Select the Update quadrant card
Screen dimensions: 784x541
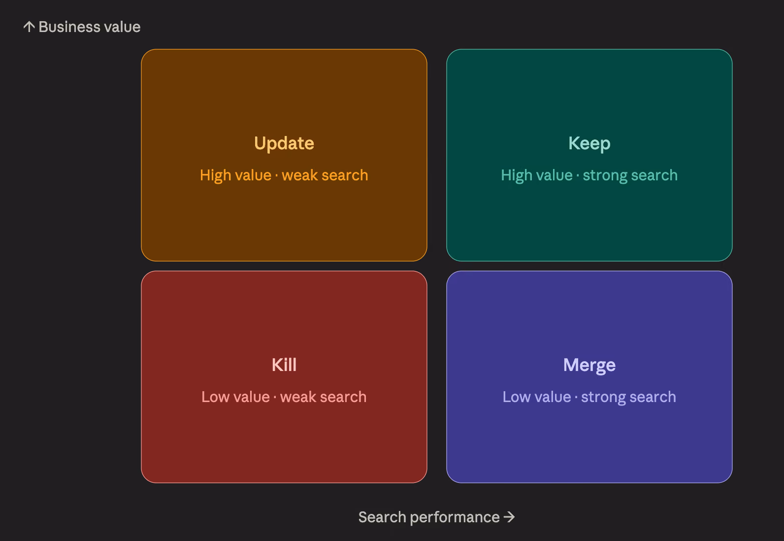click(x=284, y=155)
